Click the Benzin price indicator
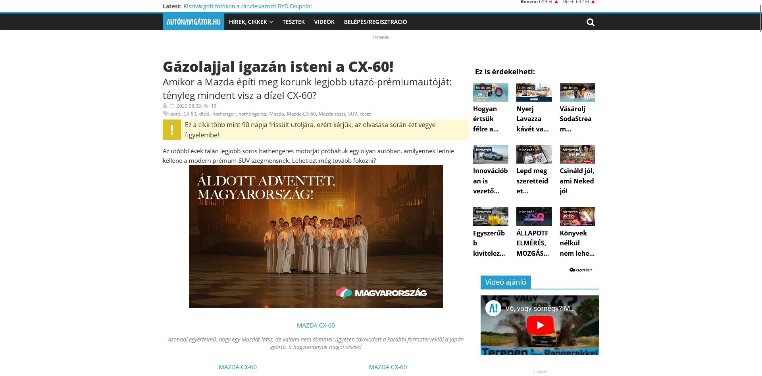Screen dimensions: 762x376 (x=539, y=2)
